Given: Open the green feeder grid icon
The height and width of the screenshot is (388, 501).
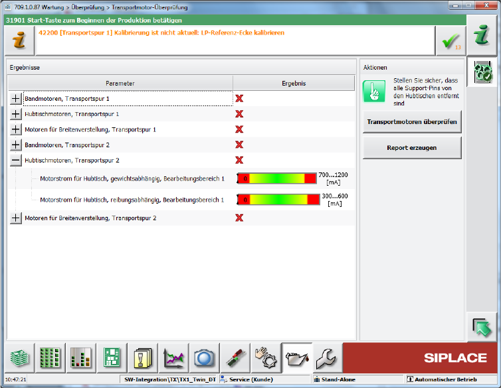Looking at the screenshot, I should [x=50, y=357].
